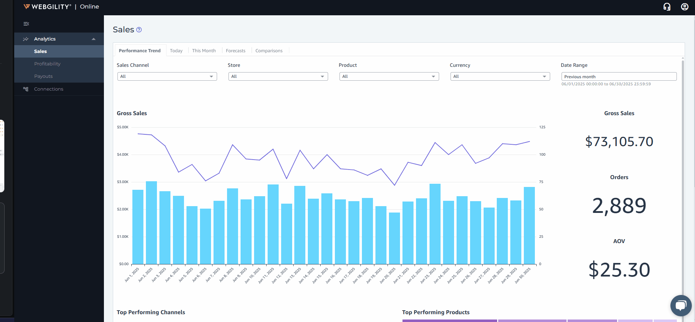Open the Sales help question mark
Screen dimensions: 695x322
click(x=139, y=29)
